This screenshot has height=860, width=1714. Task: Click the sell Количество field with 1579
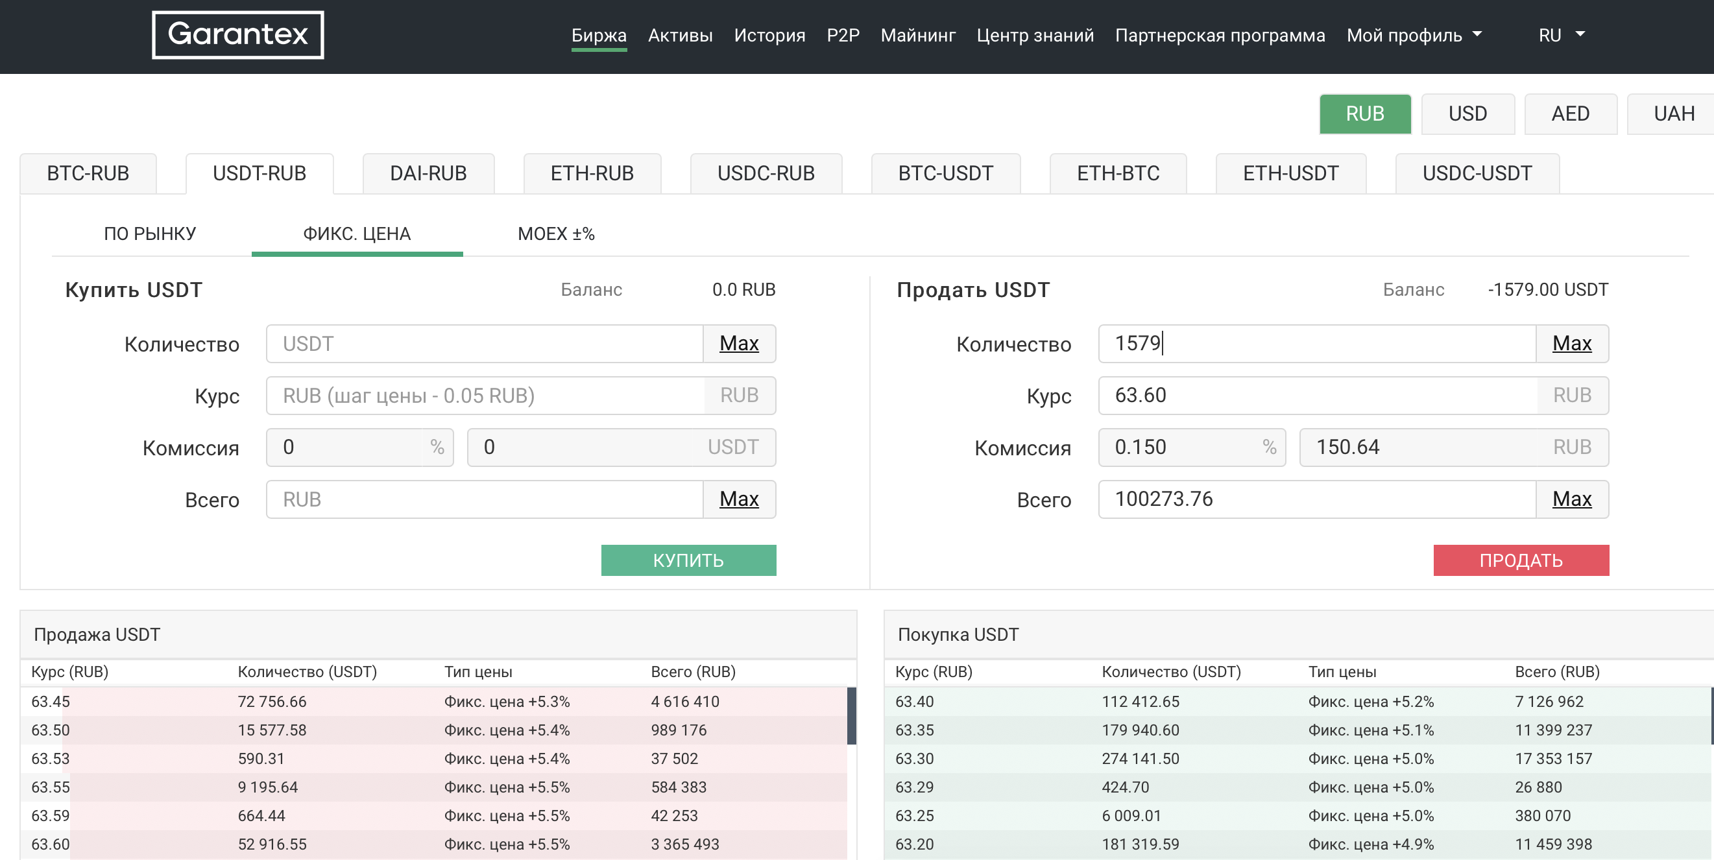[x=1317, y=344]
